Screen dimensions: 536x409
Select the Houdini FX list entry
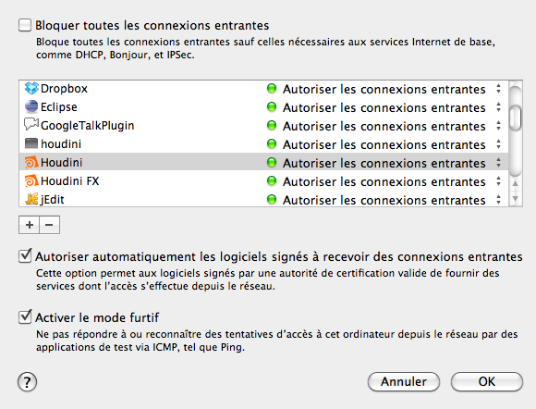point(263,180)
